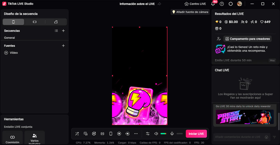Click the Cargar: 0 kbps status

(127, 143)
